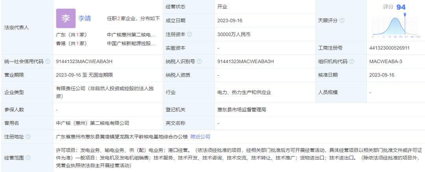Click the former name 中广核（惠州）第二核电有限公司
Image resolution: width=425 pixels, height=172 pixels.
point(93,123)
